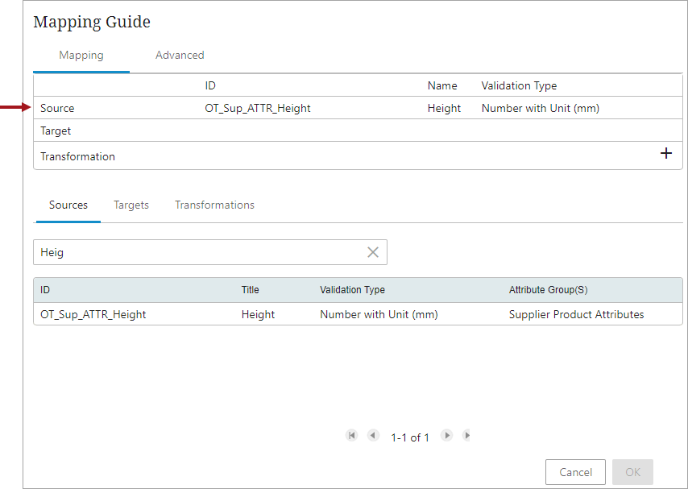Click the plus icon in the Transformation row
688x489 pixels.
coord(666,153)
